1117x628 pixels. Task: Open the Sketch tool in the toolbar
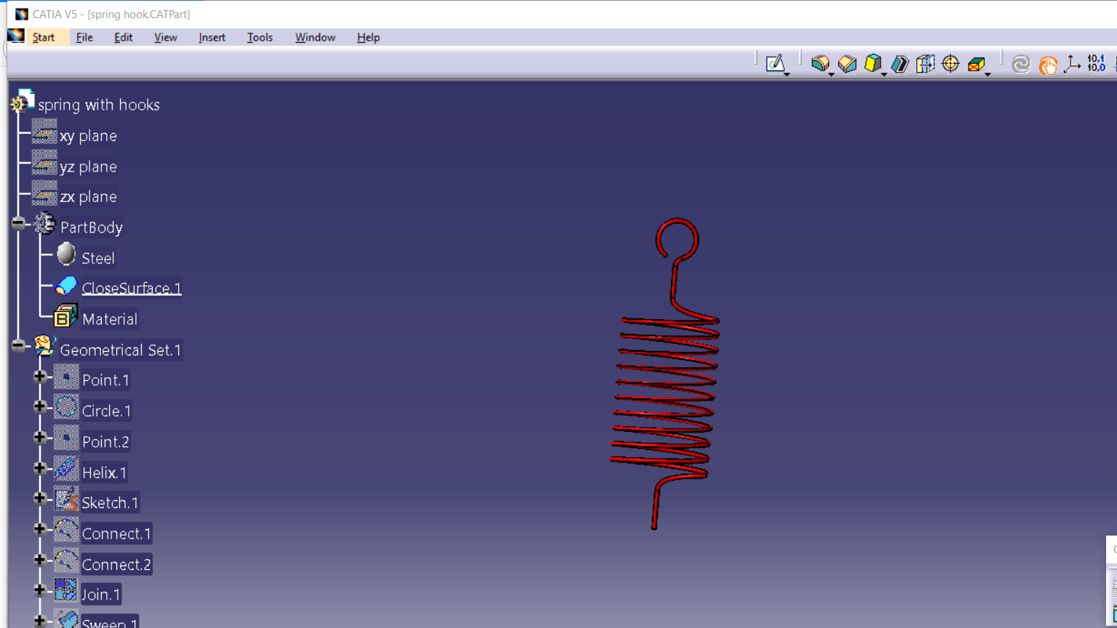coord(774,63)
